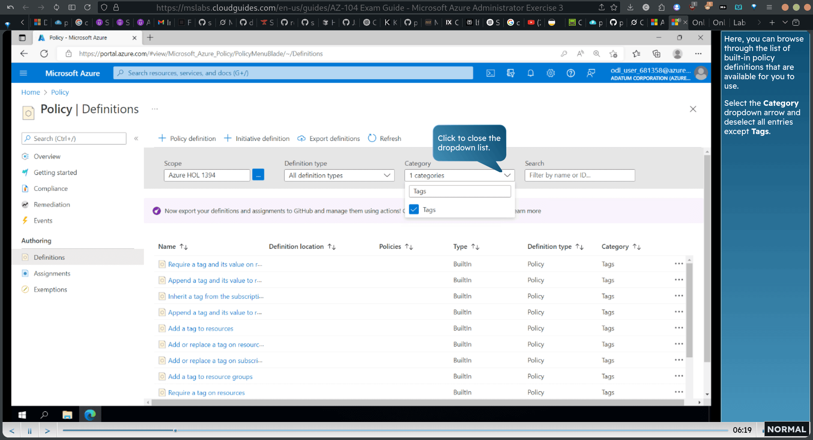Open Assignments under Authoring
This screenshot has height=440, width=813.
tap(52, 273)
